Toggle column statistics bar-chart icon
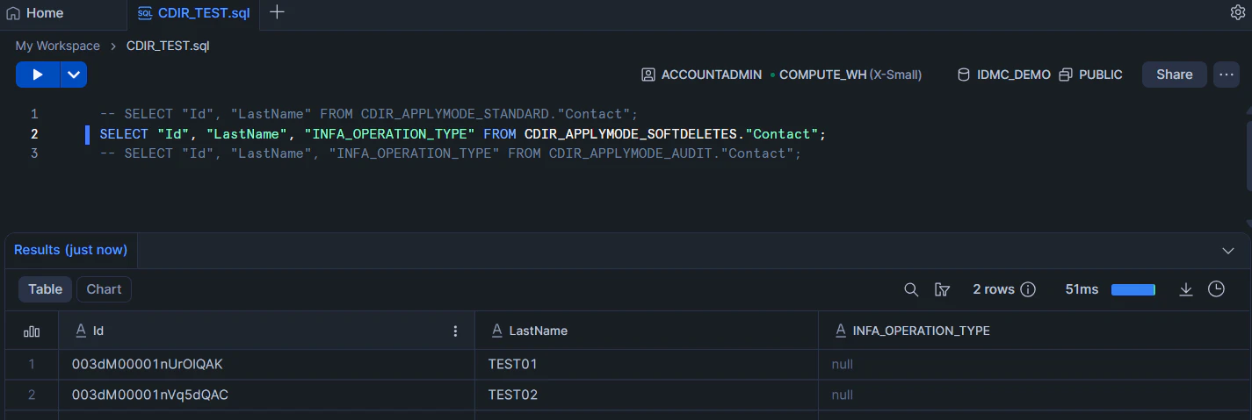Image resolution: width=1252 pixels, height=420 pixels. coord(32,331)
